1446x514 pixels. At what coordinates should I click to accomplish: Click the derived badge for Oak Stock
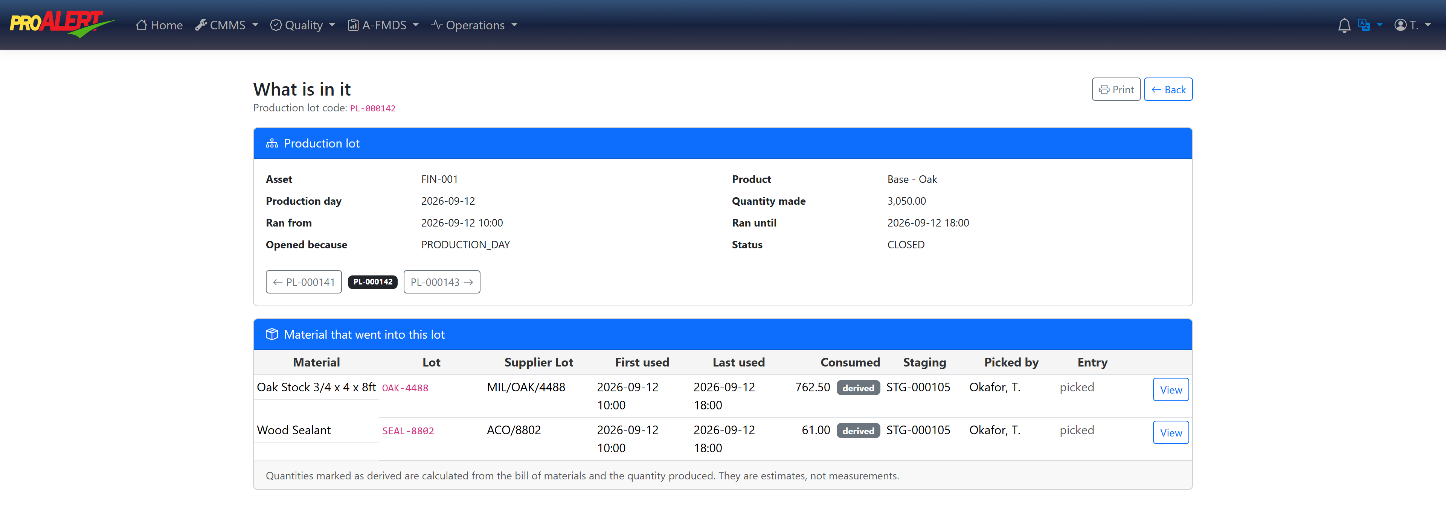point(858,388)
